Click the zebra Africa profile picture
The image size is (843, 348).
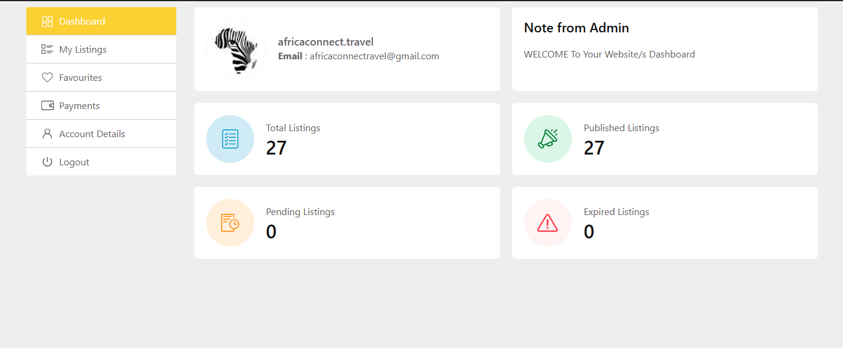click(236, 49)
